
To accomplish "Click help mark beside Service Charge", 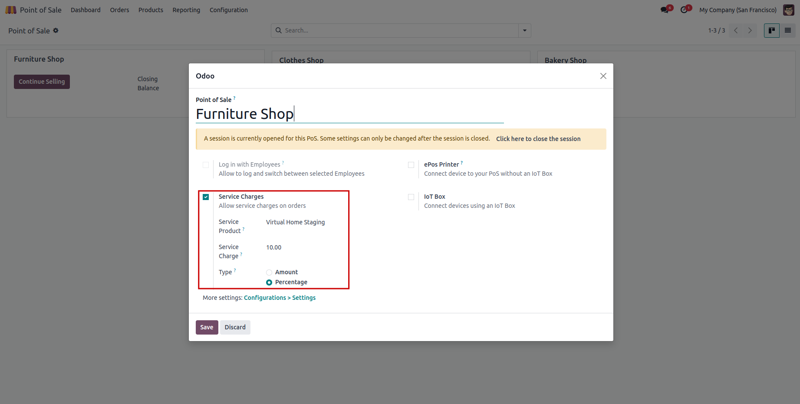I will pos(241,254).
